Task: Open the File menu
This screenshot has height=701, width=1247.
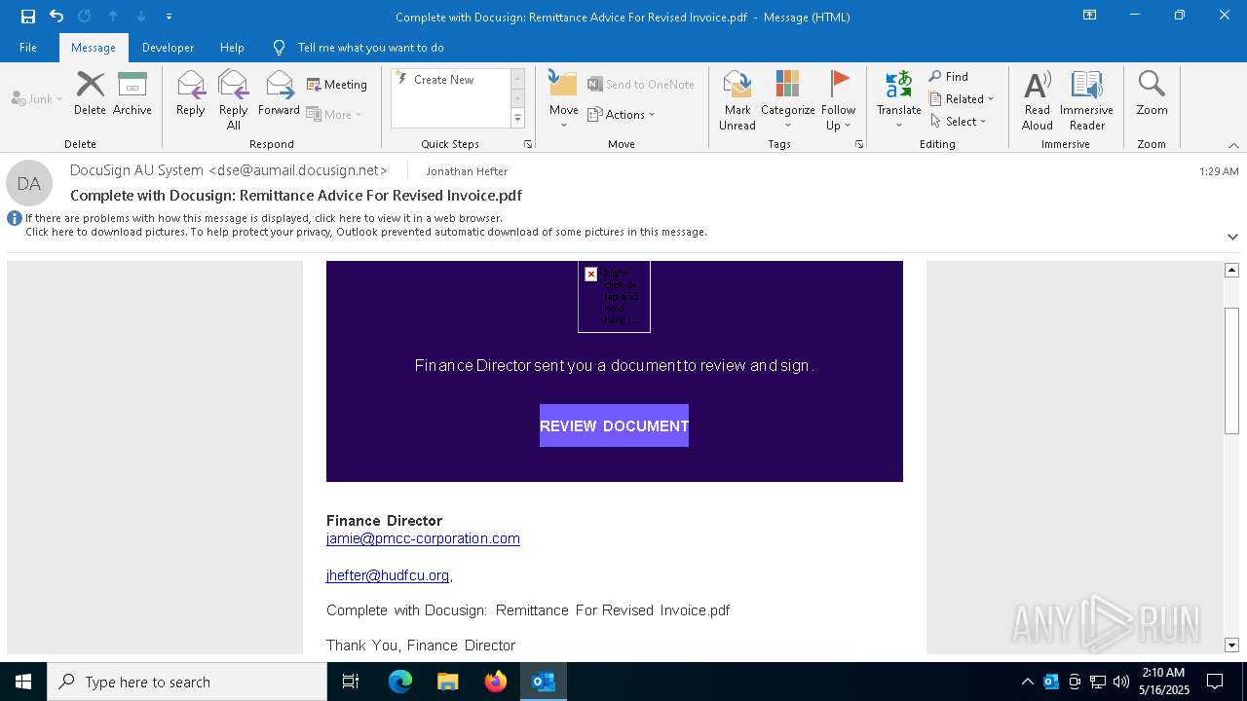Action: pos(28,48)
